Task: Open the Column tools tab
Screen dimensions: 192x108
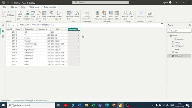Action: click(50, 7)
